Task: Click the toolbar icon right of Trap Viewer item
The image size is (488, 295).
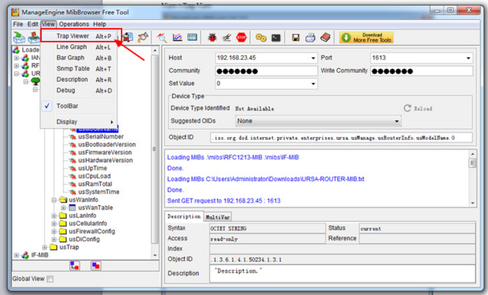Action: [x=127, y=38]
